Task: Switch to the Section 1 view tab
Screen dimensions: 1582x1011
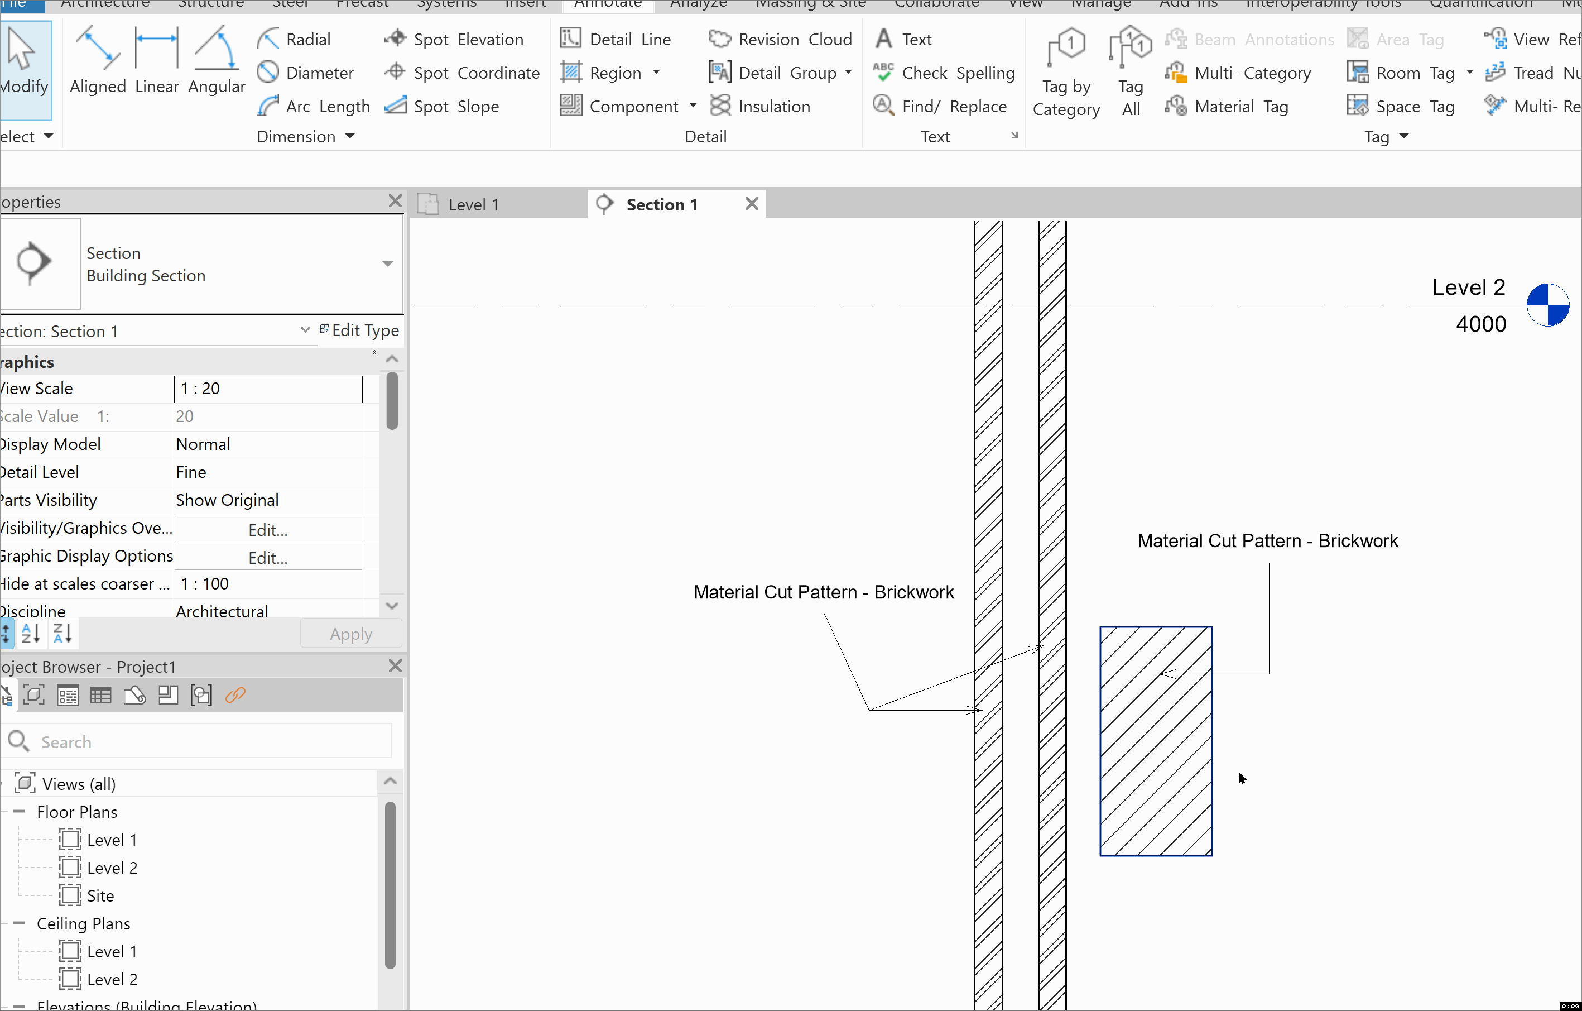Action: 662,204
